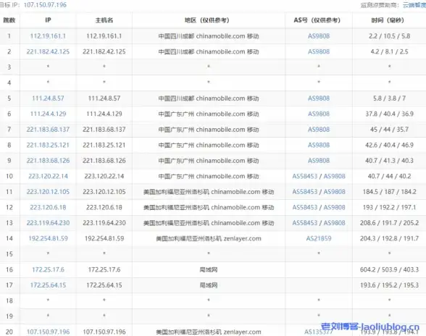Open IP link 221.183.68.137

tap(48, 130)
